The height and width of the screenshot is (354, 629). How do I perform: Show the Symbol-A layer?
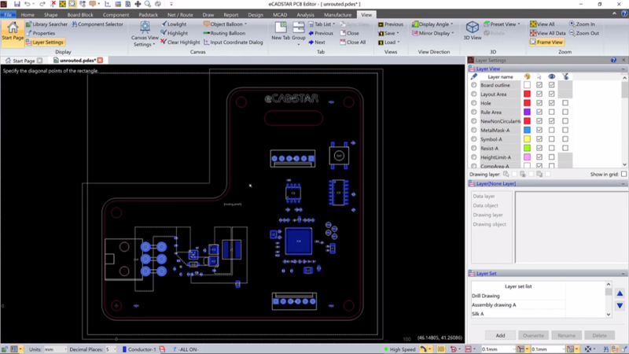pyautogui.click(x=552, y=139)
